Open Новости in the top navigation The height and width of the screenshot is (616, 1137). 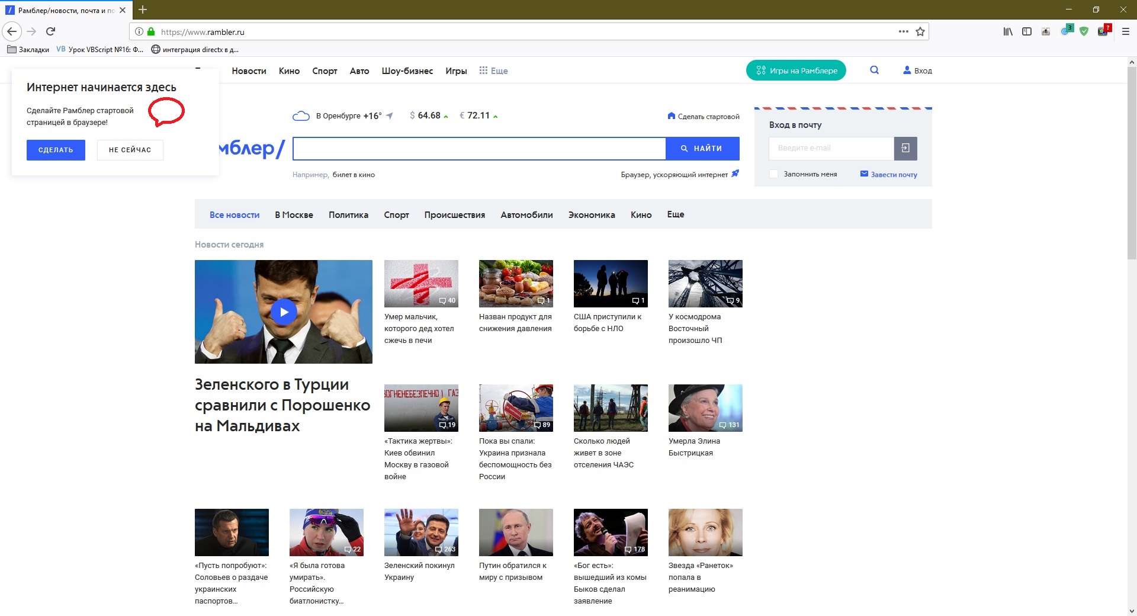pyautogui.click(x=249, y=70)
